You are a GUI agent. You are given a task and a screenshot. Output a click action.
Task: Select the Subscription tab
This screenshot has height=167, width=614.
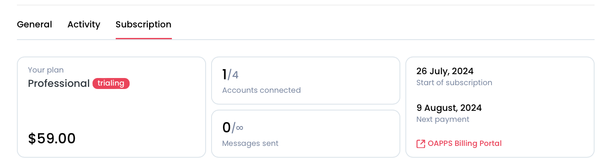coord(144,24)
